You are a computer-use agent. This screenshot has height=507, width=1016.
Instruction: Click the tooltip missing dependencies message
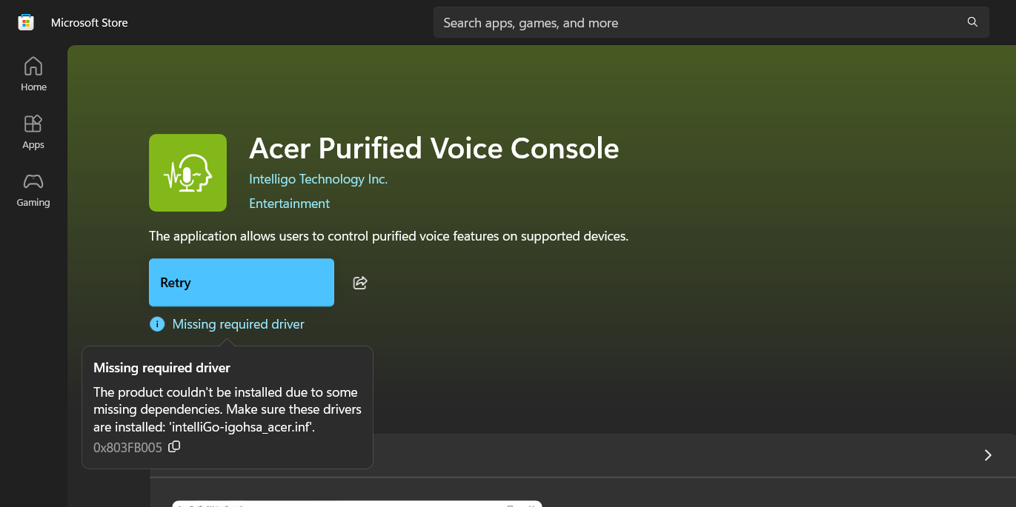coord(228,409)
